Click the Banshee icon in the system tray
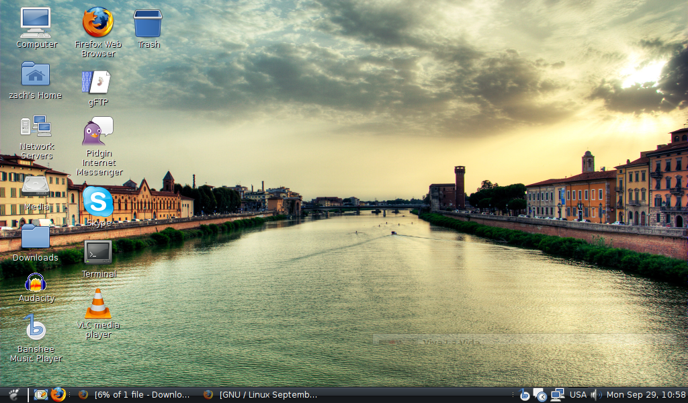Image resolution: width=688 pixels, height=403 pixels. pos(525,395)
